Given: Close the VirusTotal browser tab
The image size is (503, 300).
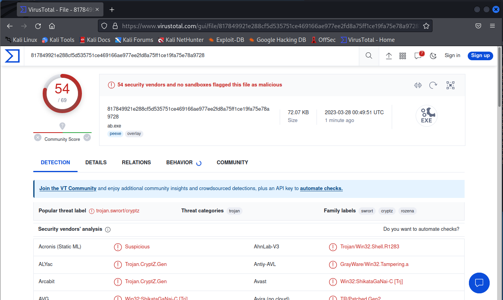Looking at the screenshot, I should tap(97, 9).
